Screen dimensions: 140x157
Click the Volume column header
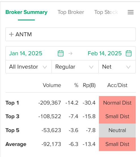pyautogui.click(x=52, y=85)
